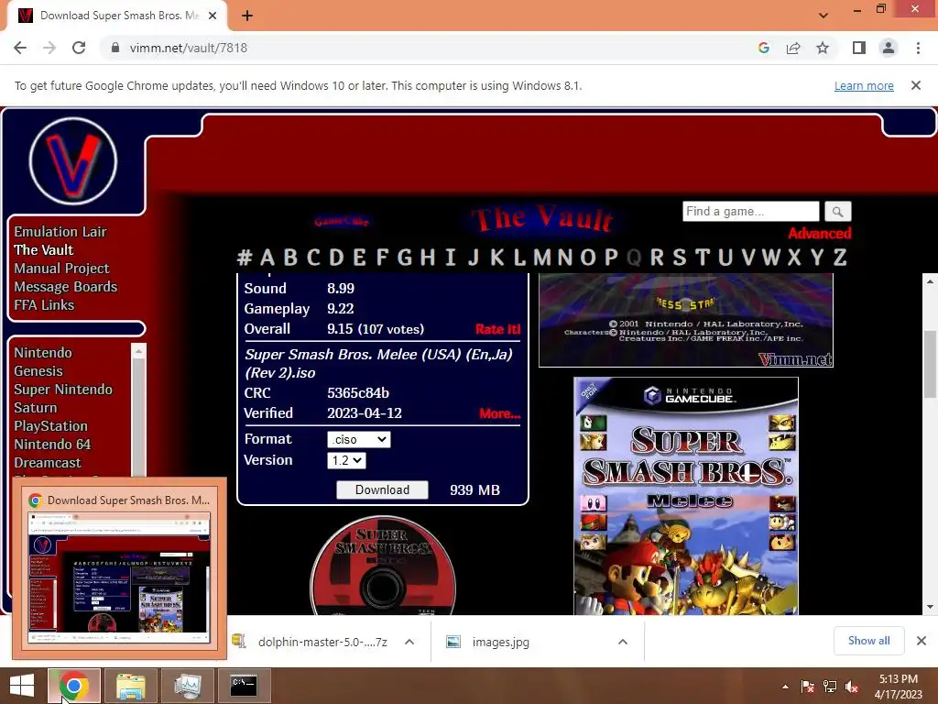Click Show all downloads button
This screenshot has width=938, height=704.
click(x=868, y=641)
